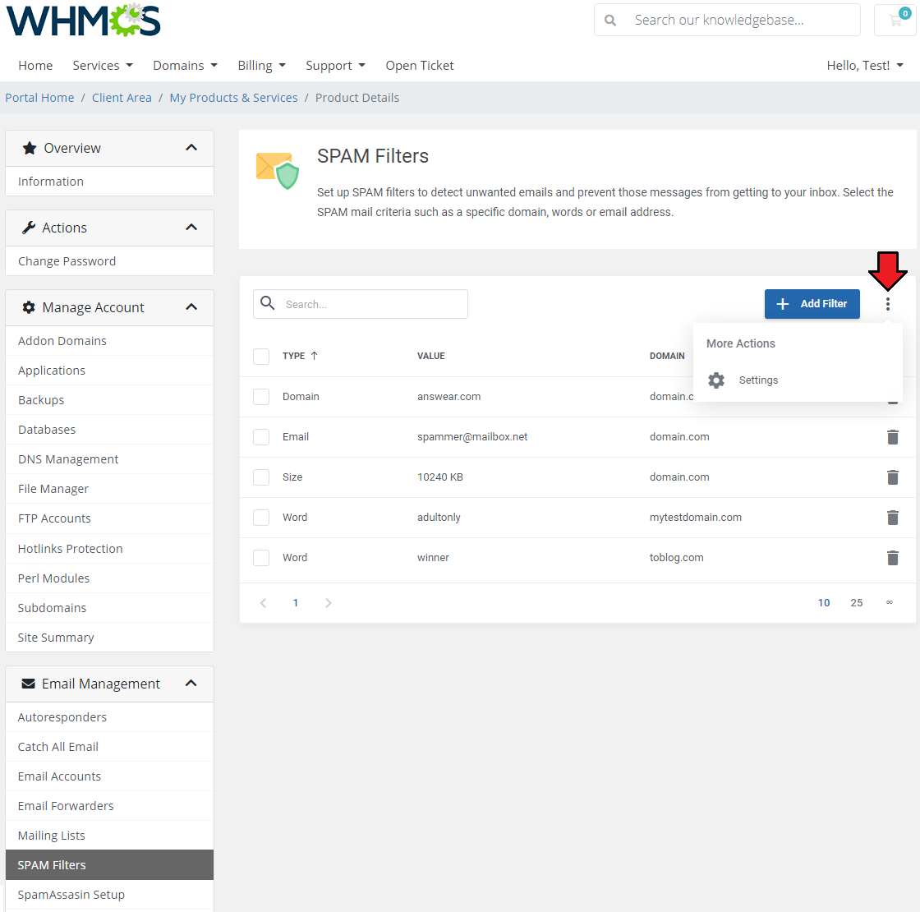
Task: Click Open Ticket in navigation
Action: pos(420,65)
